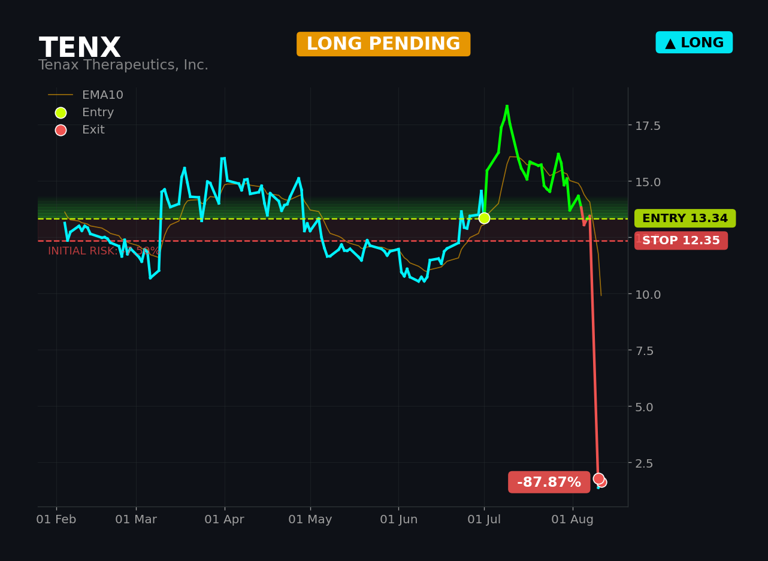Click the yellow Entry dot in the legend

pos(61,113)
